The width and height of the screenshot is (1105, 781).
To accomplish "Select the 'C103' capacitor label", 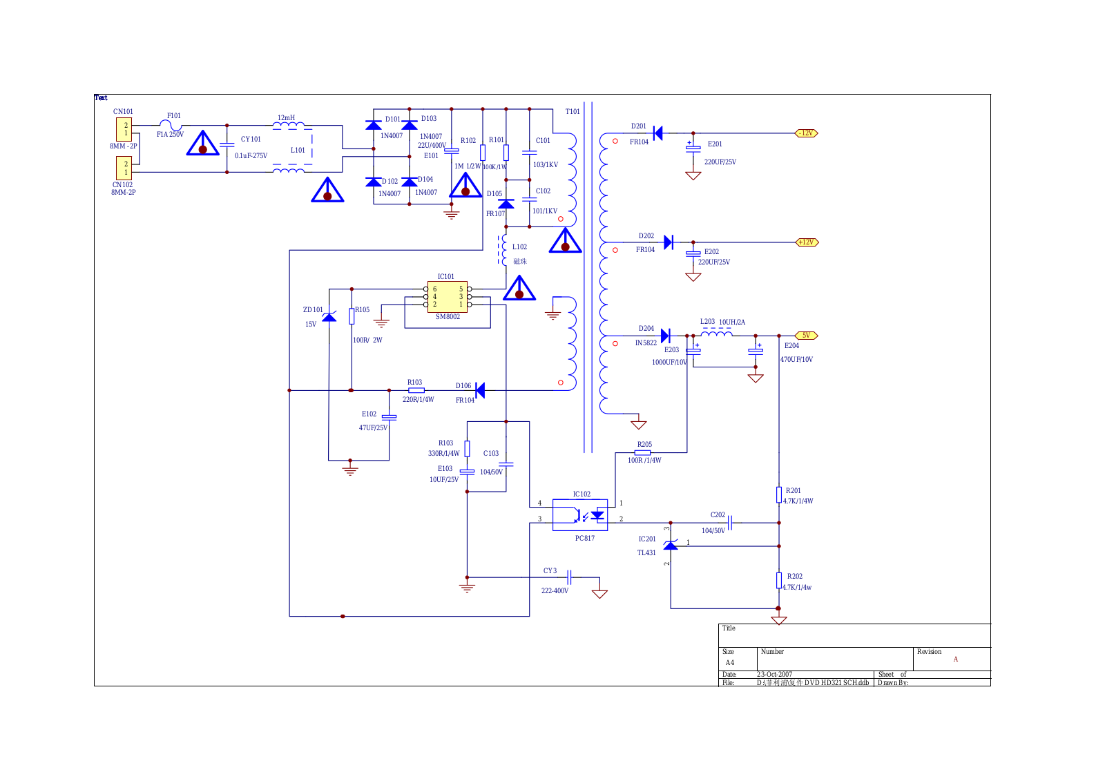I will pos(491,454).
